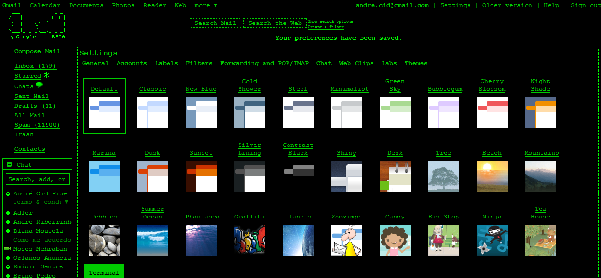The height and width of the screenshot is (278, 601).
Task: Open Calendar from top bar
Action: [x=45, y=6]
